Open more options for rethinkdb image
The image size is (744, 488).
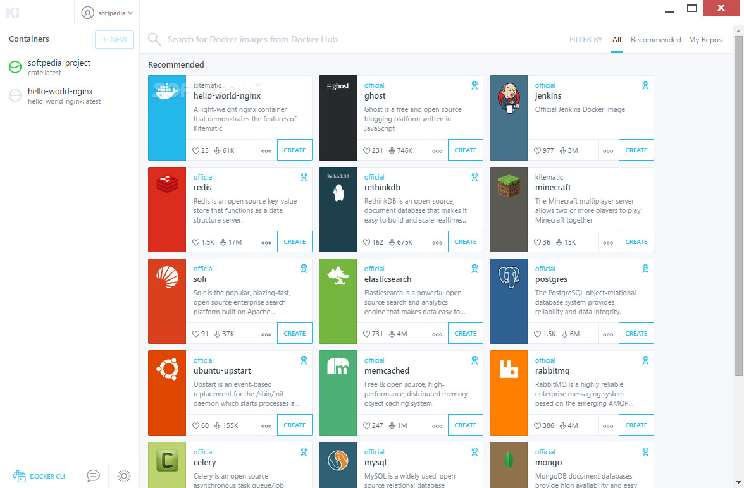click(x=438, y=242)
